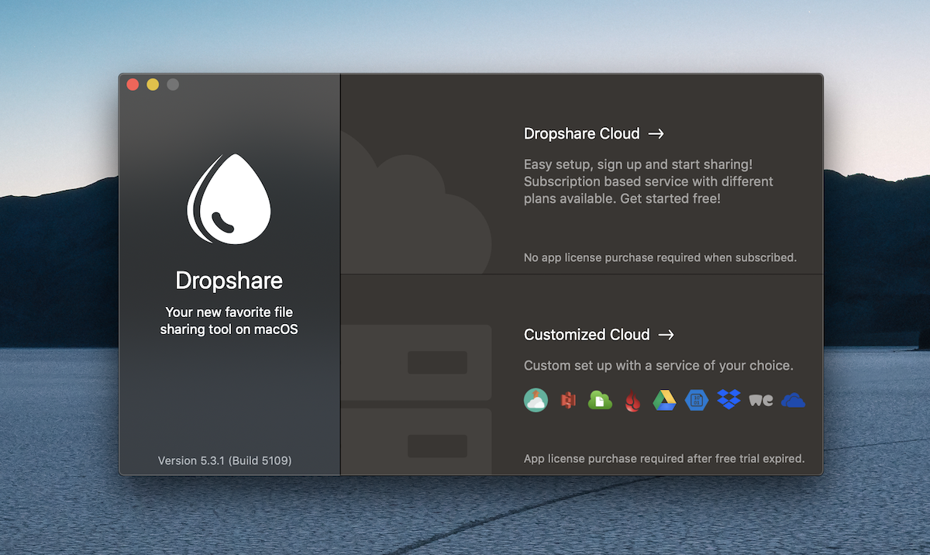Minimize the window with the yellow button

pos(153,84)
